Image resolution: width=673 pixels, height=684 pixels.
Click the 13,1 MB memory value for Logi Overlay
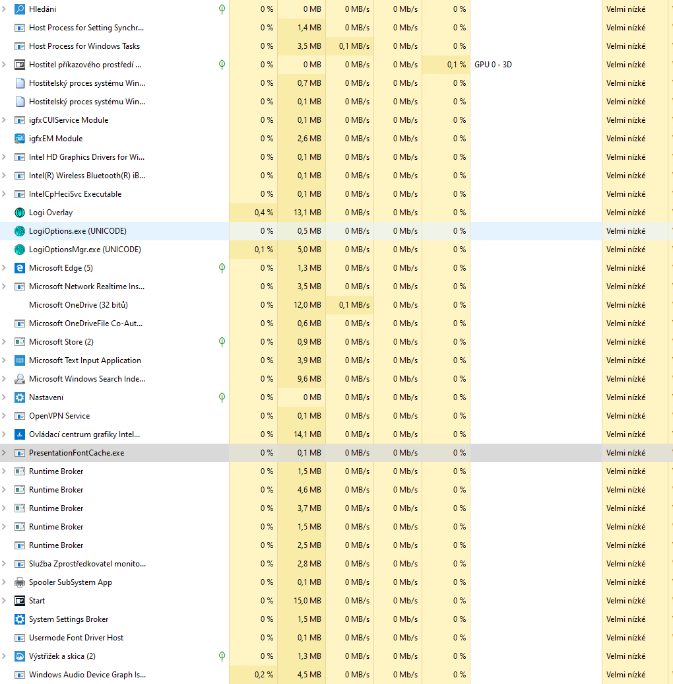[307, 213]
